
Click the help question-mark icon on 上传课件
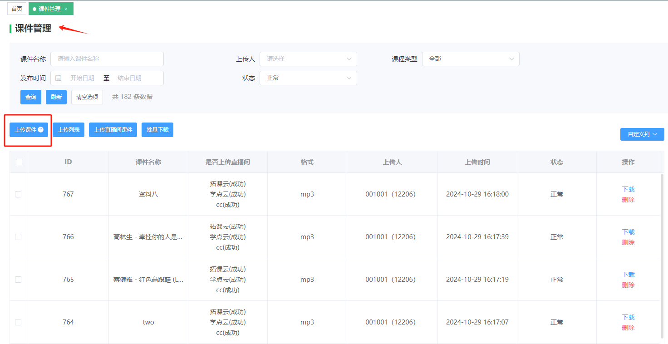pyautogui.click(x=41, y=130)
